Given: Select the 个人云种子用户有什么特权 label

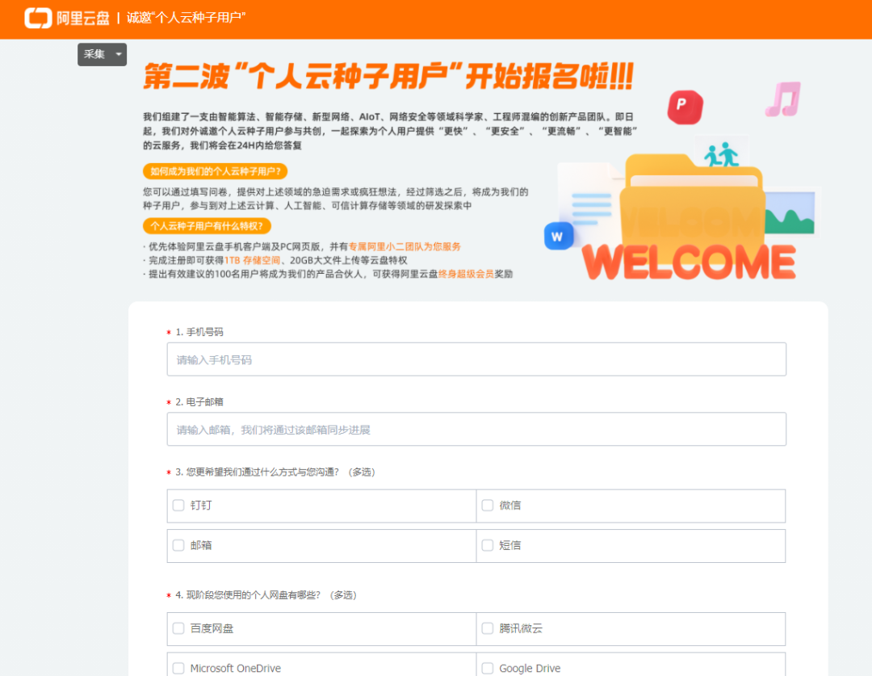Looking at the screenshot, I should click(207, 226).
